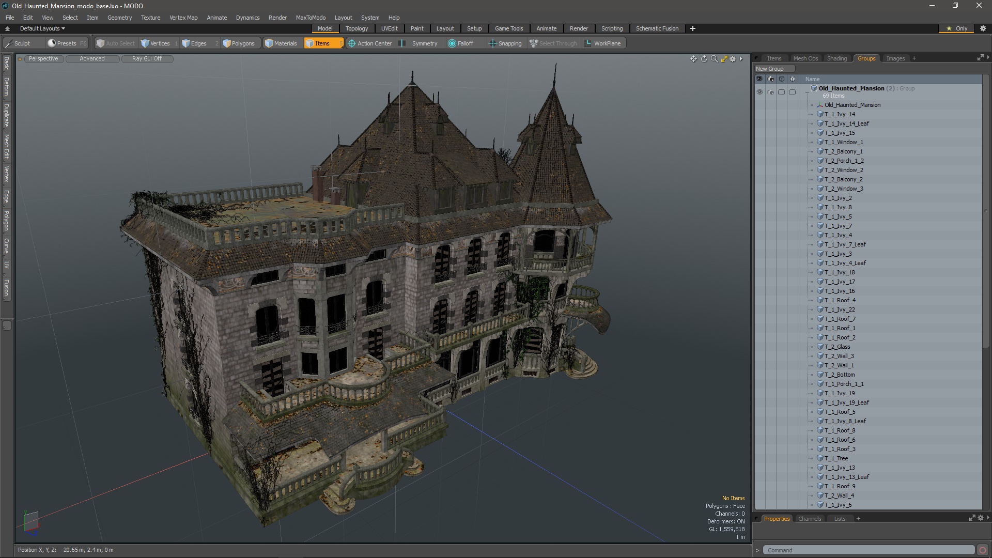Select the Old_Haunted_Mansion locator item

(853, 105)
